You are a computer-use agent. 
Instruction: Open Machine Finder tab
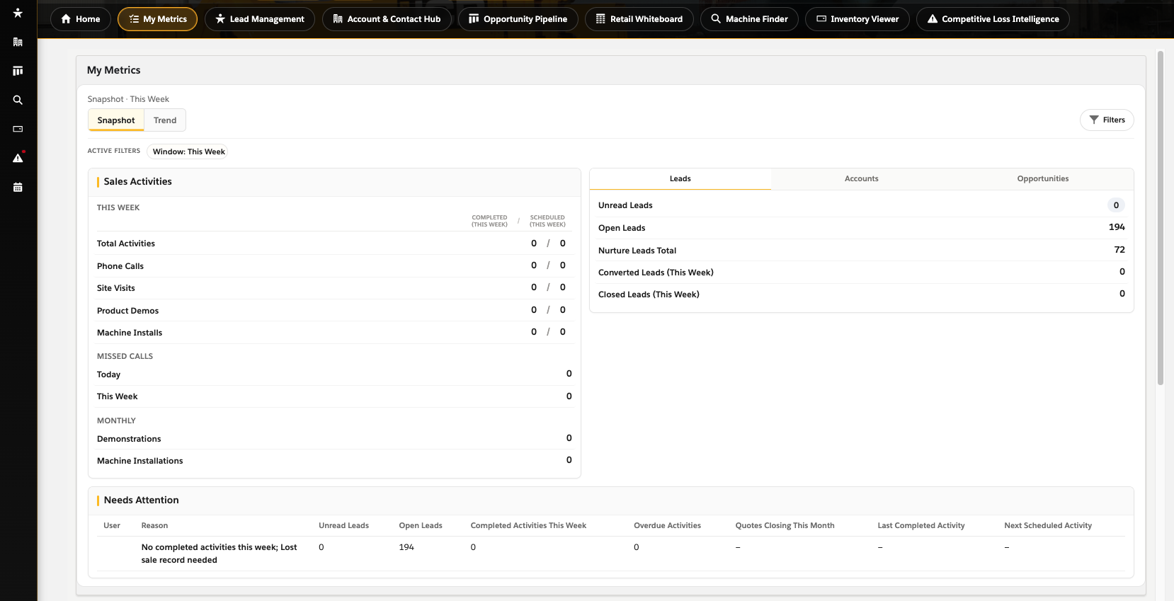749,19
